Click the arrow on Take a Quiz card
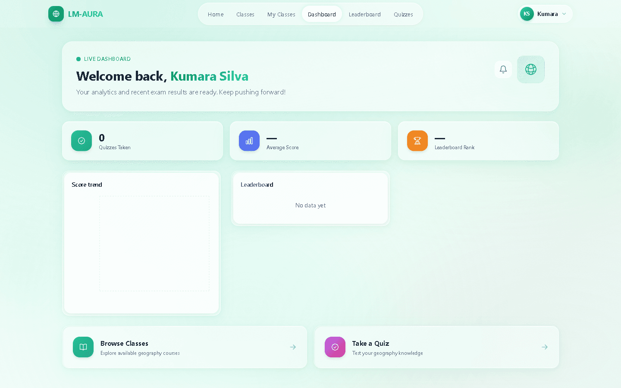Screen dimensions: 621x388 click(545, 347)
